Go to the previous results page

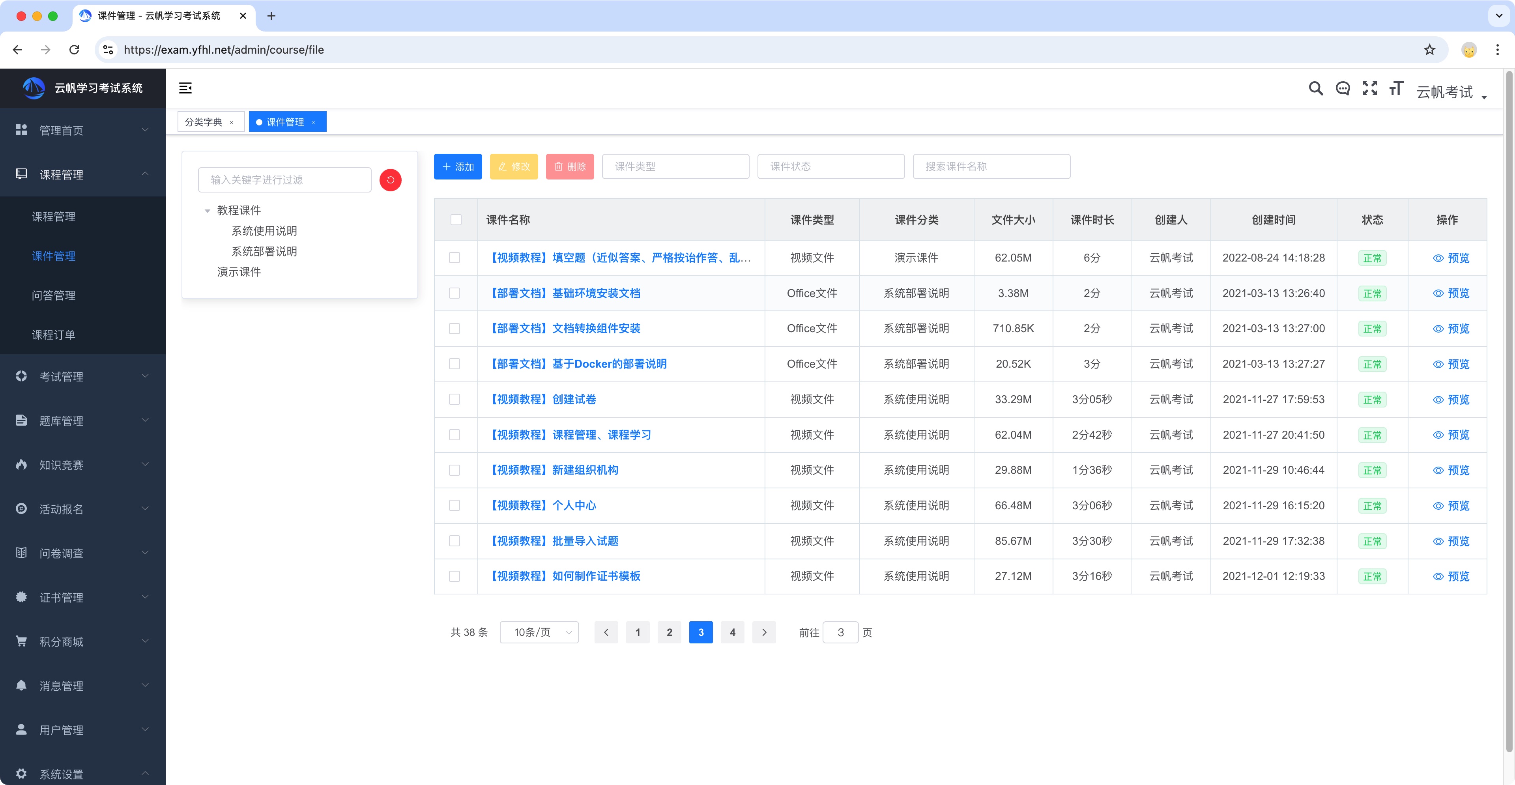pos(606,632)
